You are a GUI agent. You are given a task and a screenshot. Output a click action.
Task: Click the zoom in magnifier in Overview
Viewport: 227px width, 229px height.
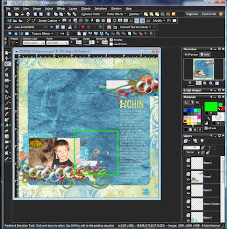click(x=211, y=83)
